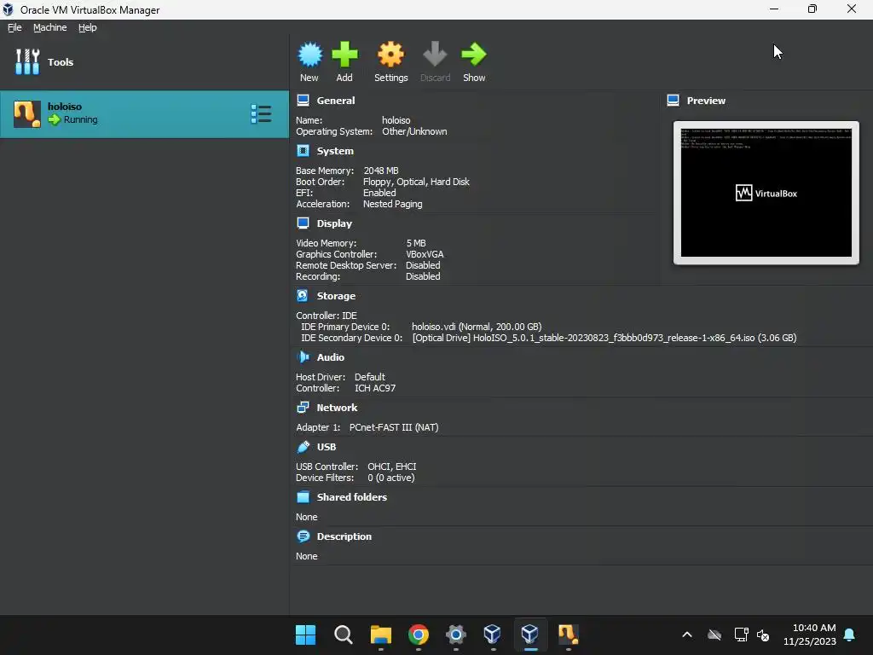This screenshot has width=873, height=655.
Task: Open the taskbar clock and date
Action: [x=810, y=635]
